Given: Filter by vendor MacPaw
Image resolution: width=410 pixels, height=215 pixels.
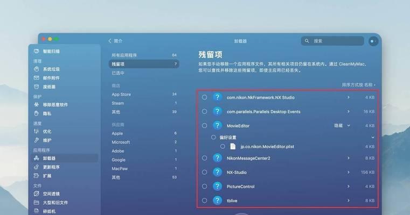Looking at the screenshot, I should tap(144, 169).
